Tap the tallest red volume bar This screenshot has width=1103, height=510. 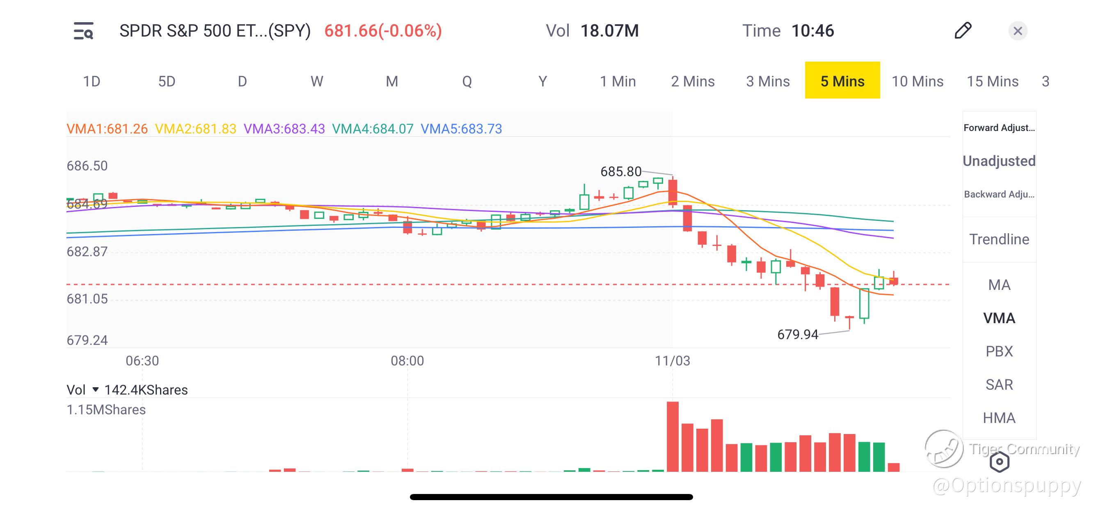click(x=672, y=436)
